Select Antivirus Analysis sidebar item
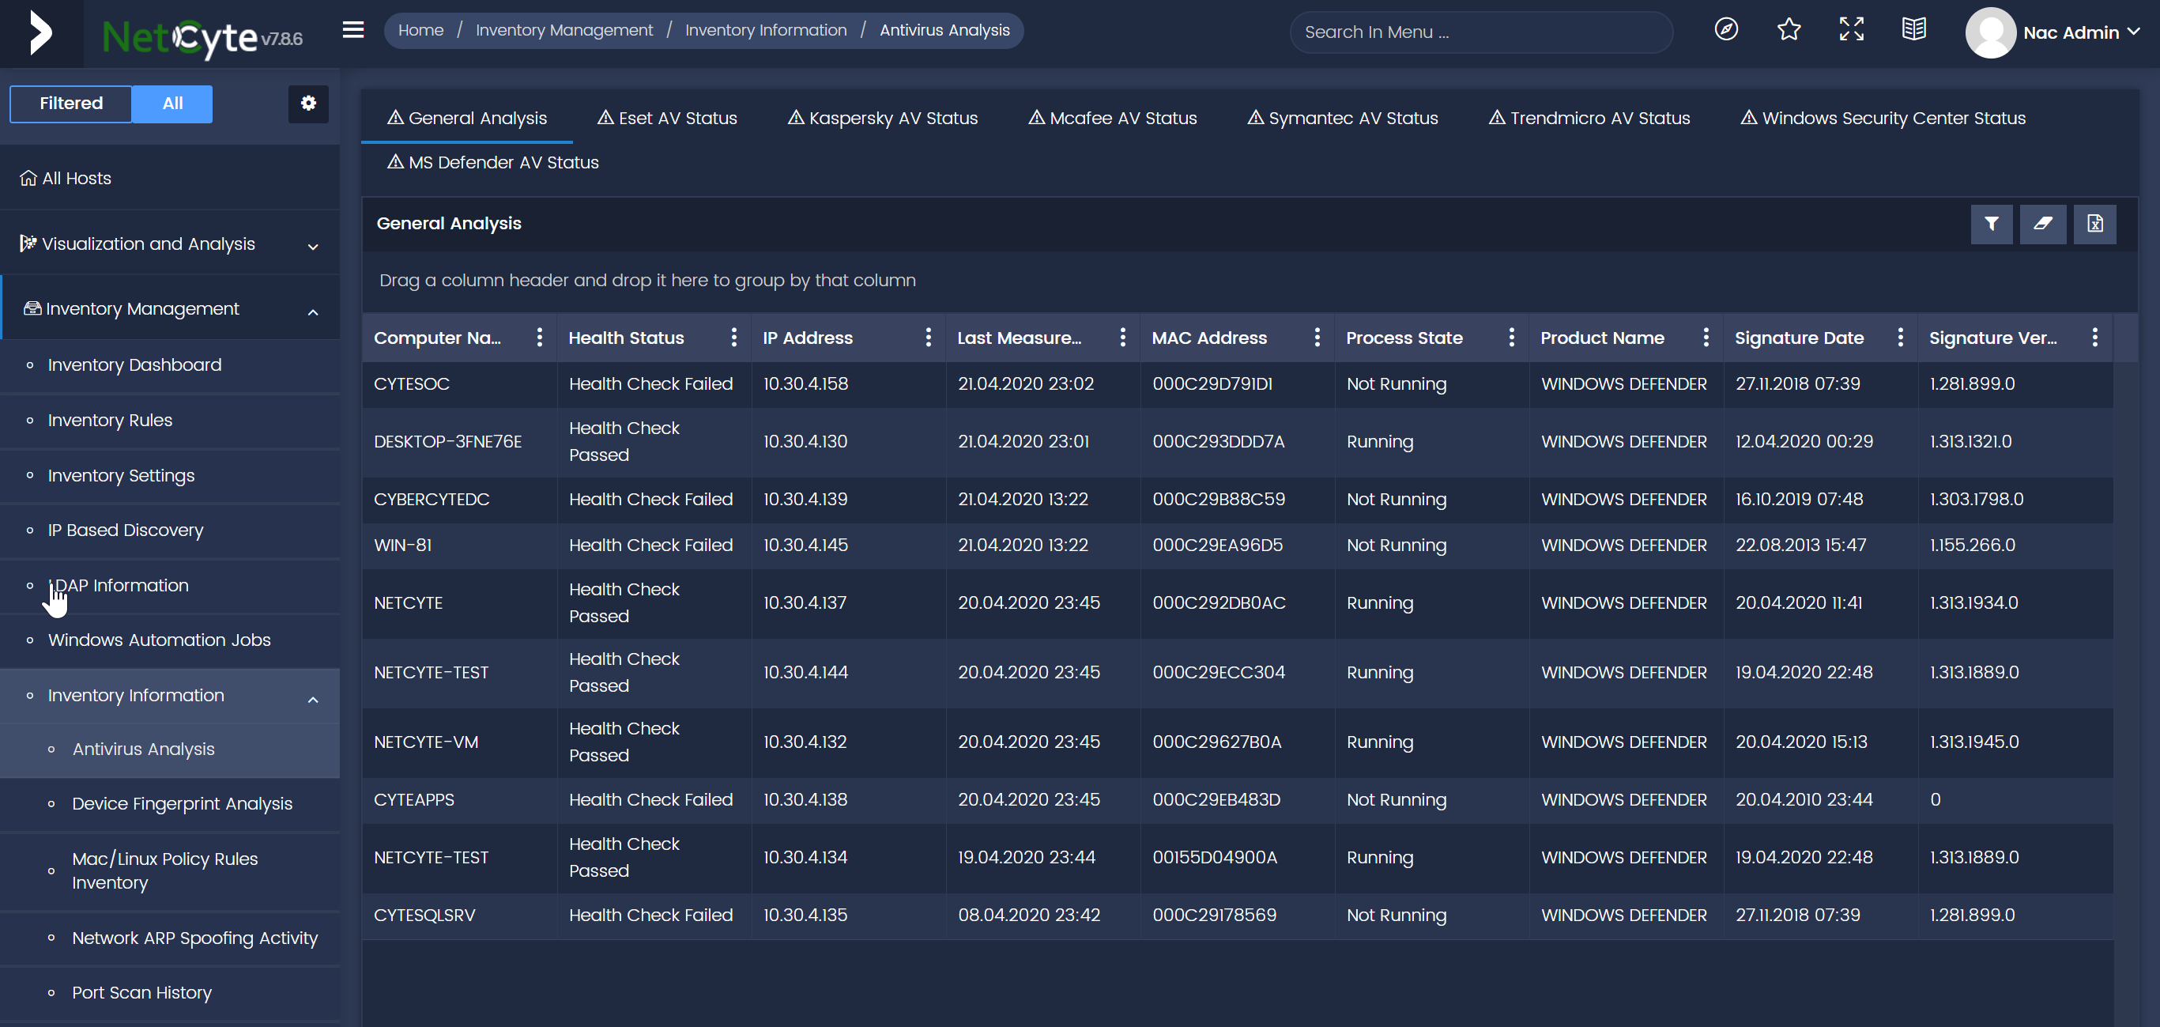 click(x=170, y=749)
